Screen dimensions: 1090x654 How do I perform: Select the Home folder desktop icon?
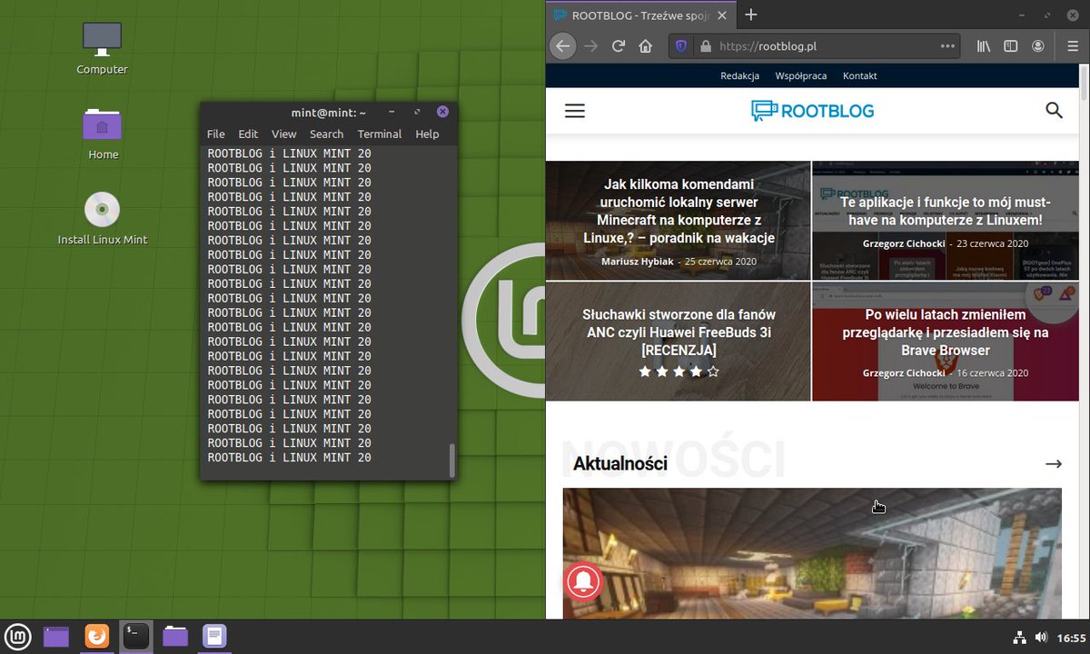[x=103, y=134]
